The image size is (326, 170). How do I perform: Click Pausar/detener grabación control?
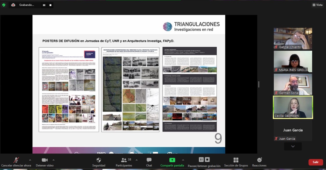[204, 160]
